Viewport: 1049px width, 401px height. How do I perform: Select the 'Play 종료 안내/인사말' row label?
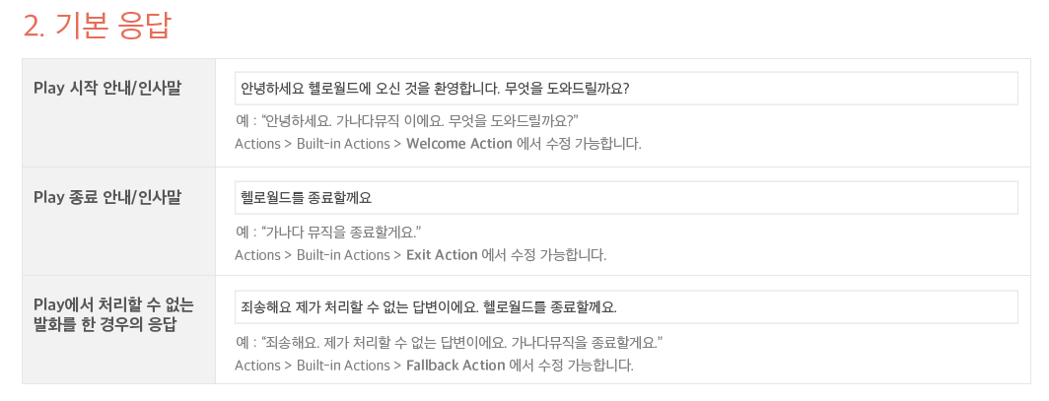[x=108, y=198]
